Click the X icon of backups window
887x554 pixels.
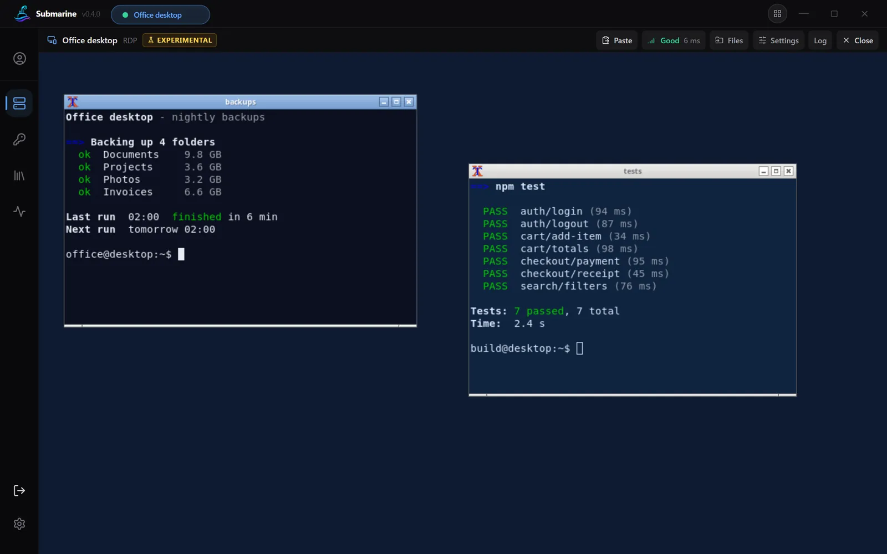click(x=73, y=102)
